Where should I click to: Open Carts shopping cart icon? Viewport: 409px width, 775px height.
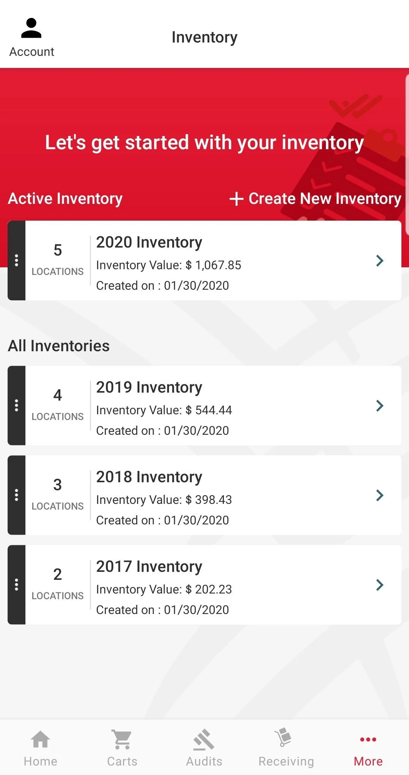click(122, 740)
